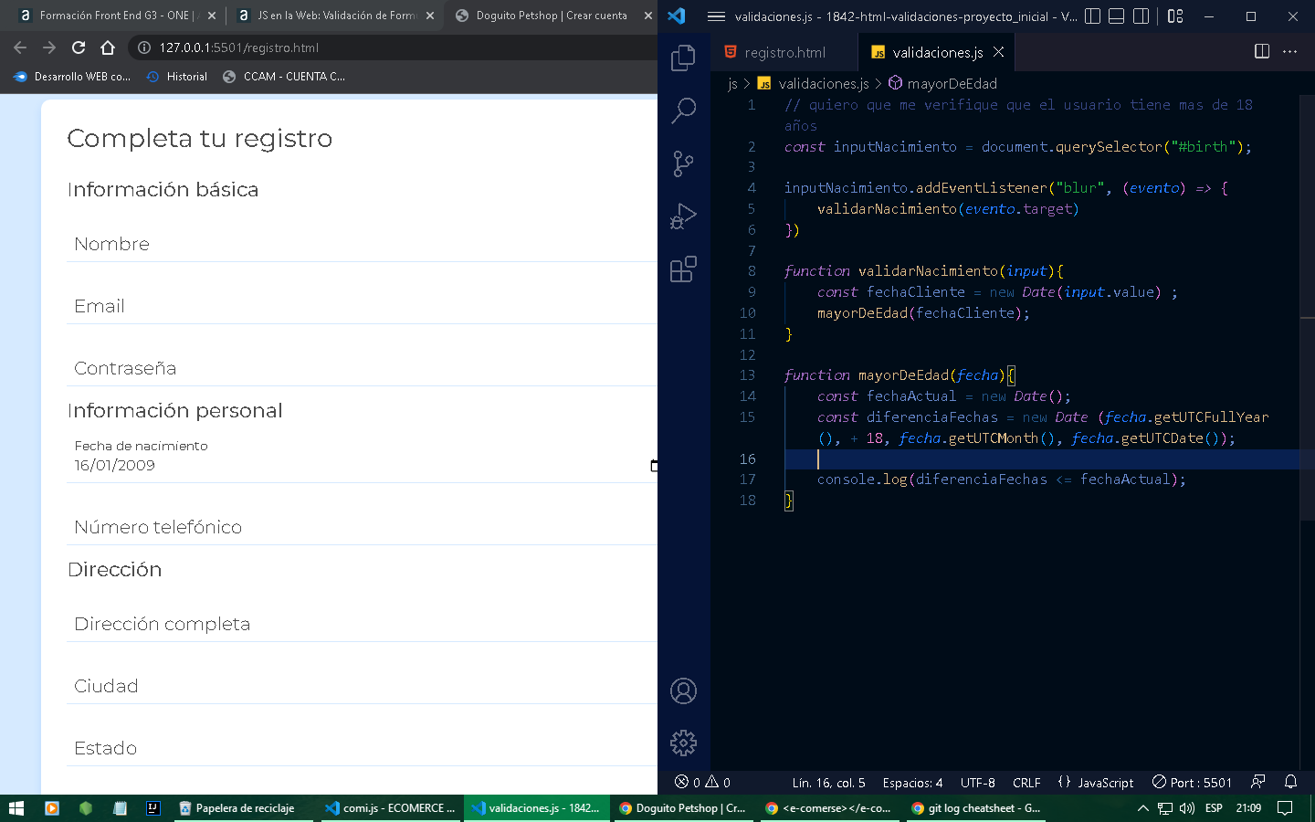
Task: Open volume control in system tray
Action: pyautogui.click(x=1186, y=808)
